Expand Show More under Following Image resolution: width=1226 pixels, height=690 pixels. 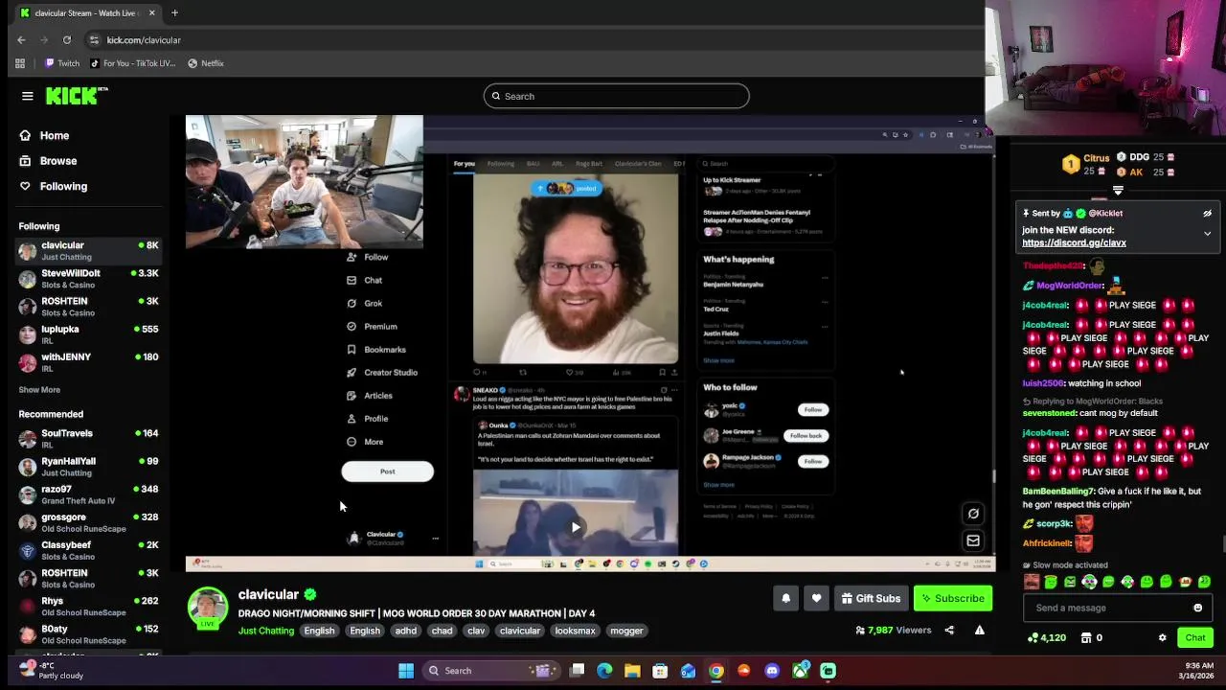point(39,390)
